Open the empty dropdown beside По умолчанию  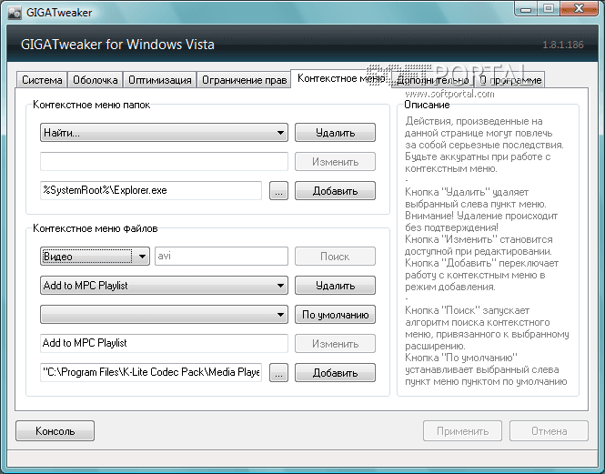click(164, 314)
